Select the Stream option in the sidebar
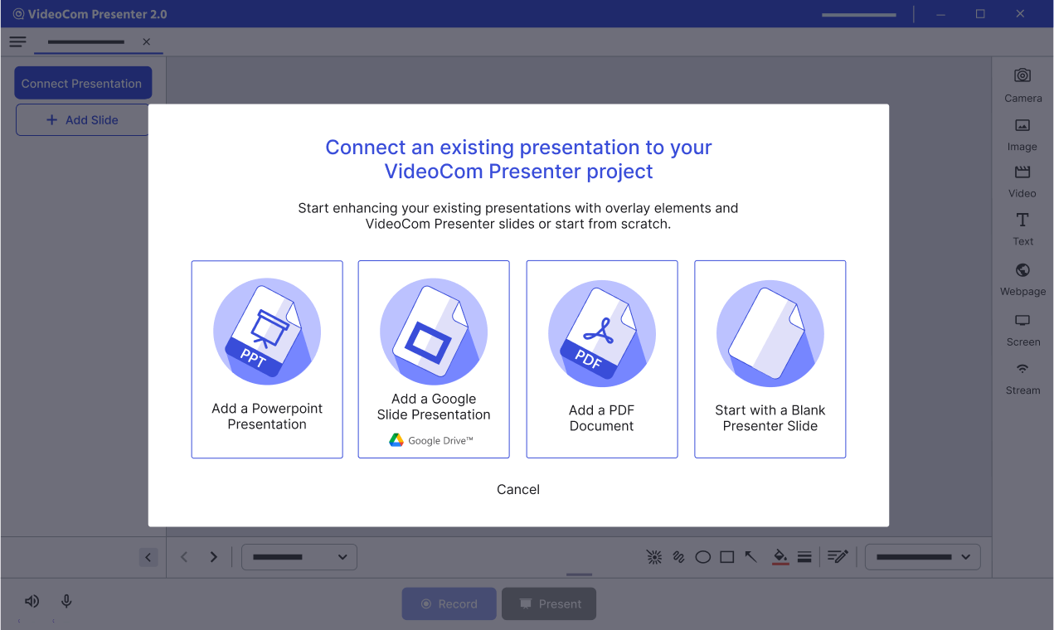The image size is (1054, 630). click(x=1022, y=377)
